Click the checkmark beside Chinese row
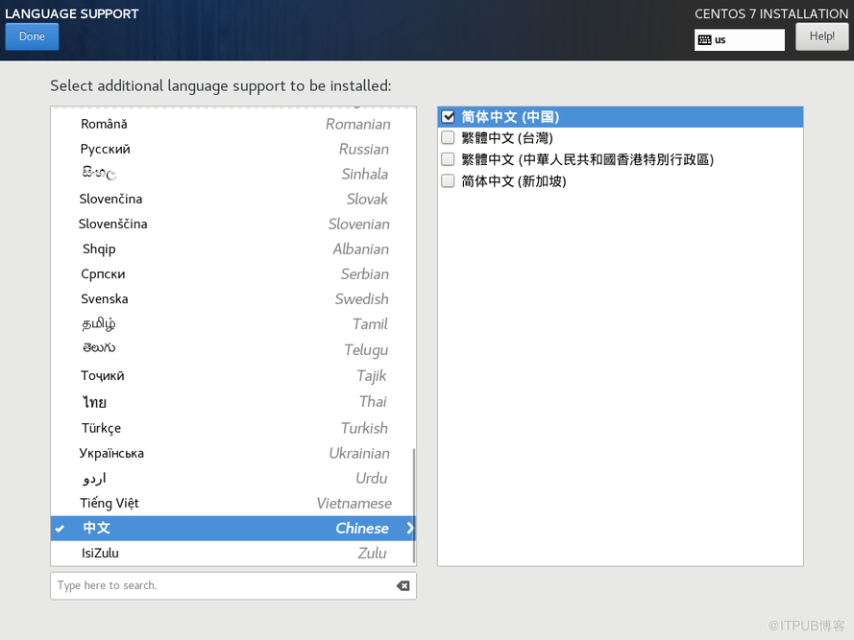Image resolution: width=854 pixels, height=640 pixels. coord(60,529)
